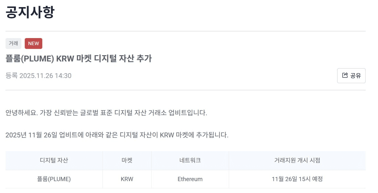Select the 디지털 자산 column header
The image size is (378, 193).
tap(54, 160)
